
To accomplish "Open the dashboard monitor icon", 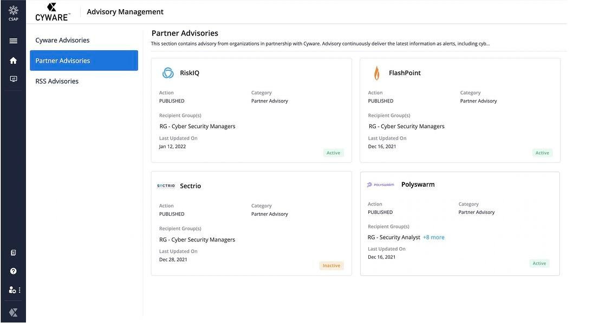I will [x=13, y=79].
